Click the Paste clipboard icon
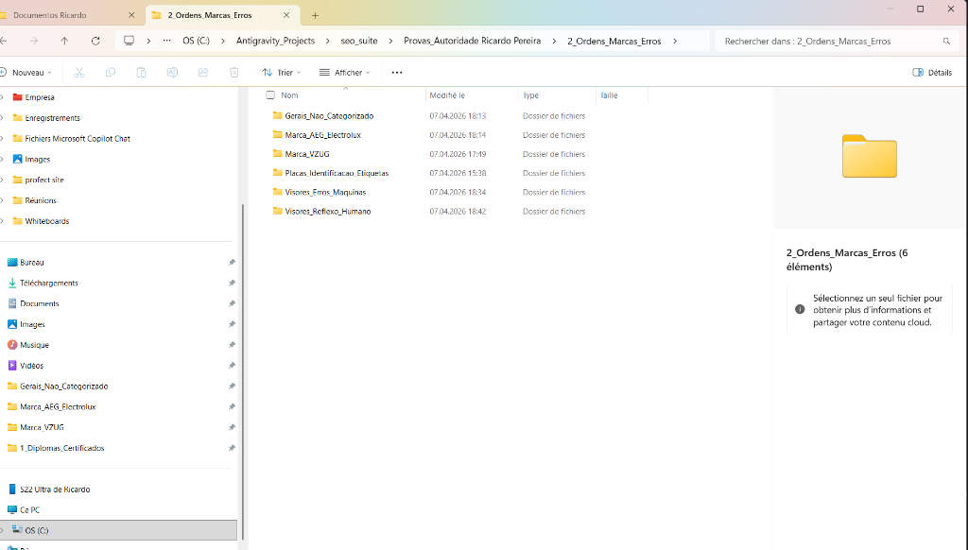 pos(142,72)
